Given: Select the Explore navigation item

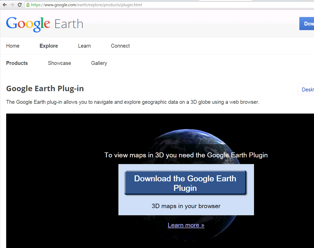Looking at the screenshot, I should click(49, 46).
